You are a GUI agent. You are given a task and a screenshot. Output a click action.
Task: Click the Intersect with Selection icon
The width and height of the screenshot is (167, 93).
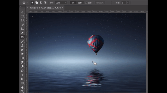(45, 3)
